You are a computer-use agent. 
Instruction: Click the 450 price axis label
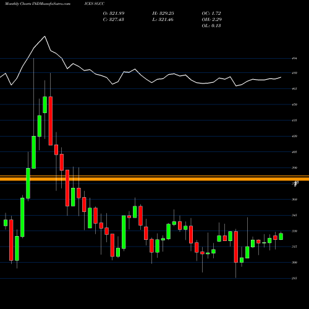[294, 104]
